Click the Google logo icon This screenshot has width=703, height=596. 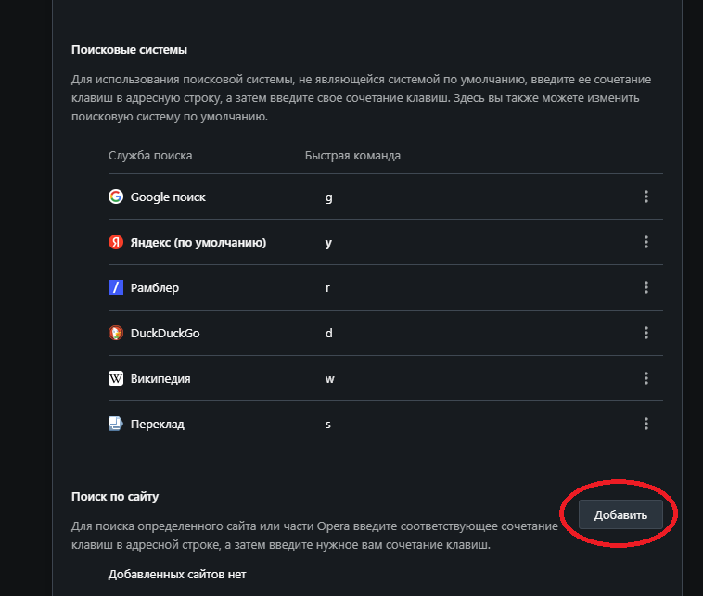(116, 197)
